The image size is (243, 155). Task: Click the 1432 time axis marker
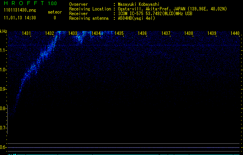pos(49,33)
